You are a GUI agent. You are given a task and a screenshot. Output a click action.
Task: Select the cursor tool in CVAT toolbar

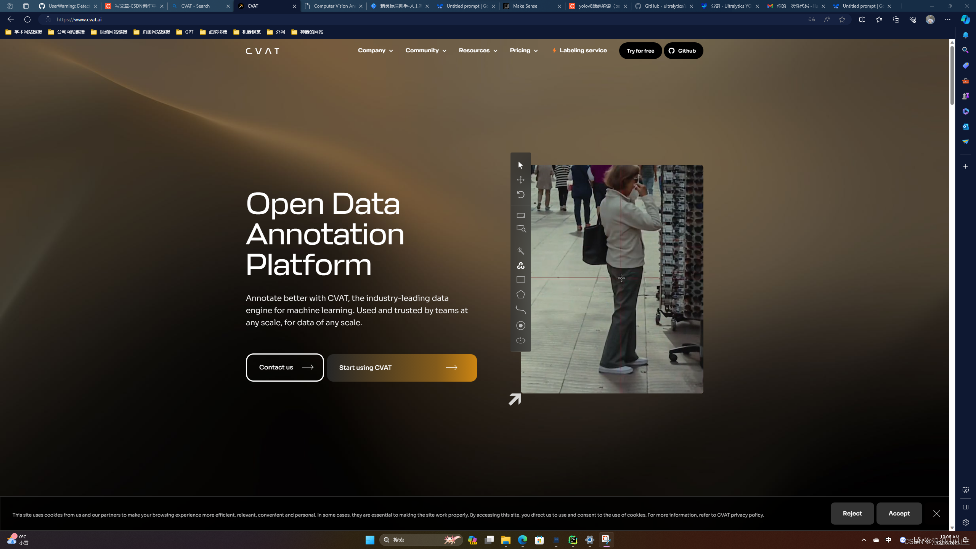520,165
